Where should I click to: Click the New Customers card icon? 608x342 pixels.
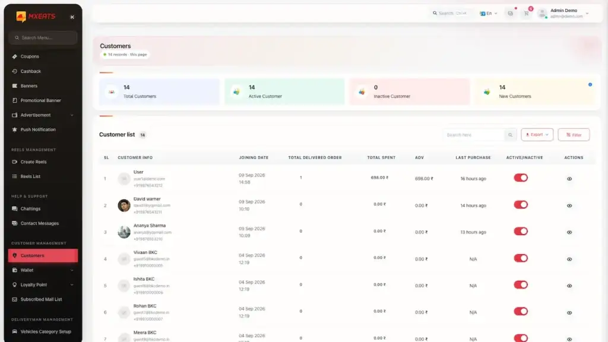click(x=487, y=92)
